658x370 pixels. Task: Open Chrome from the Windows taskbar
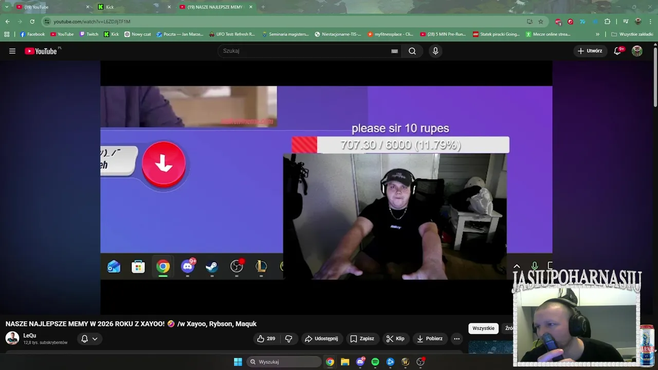[x=330, y=362]
